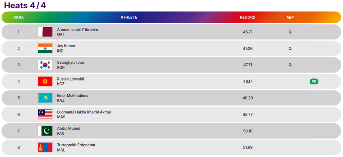
Task: Click the Kyrgyzstan flag icon
Action: 45,81
